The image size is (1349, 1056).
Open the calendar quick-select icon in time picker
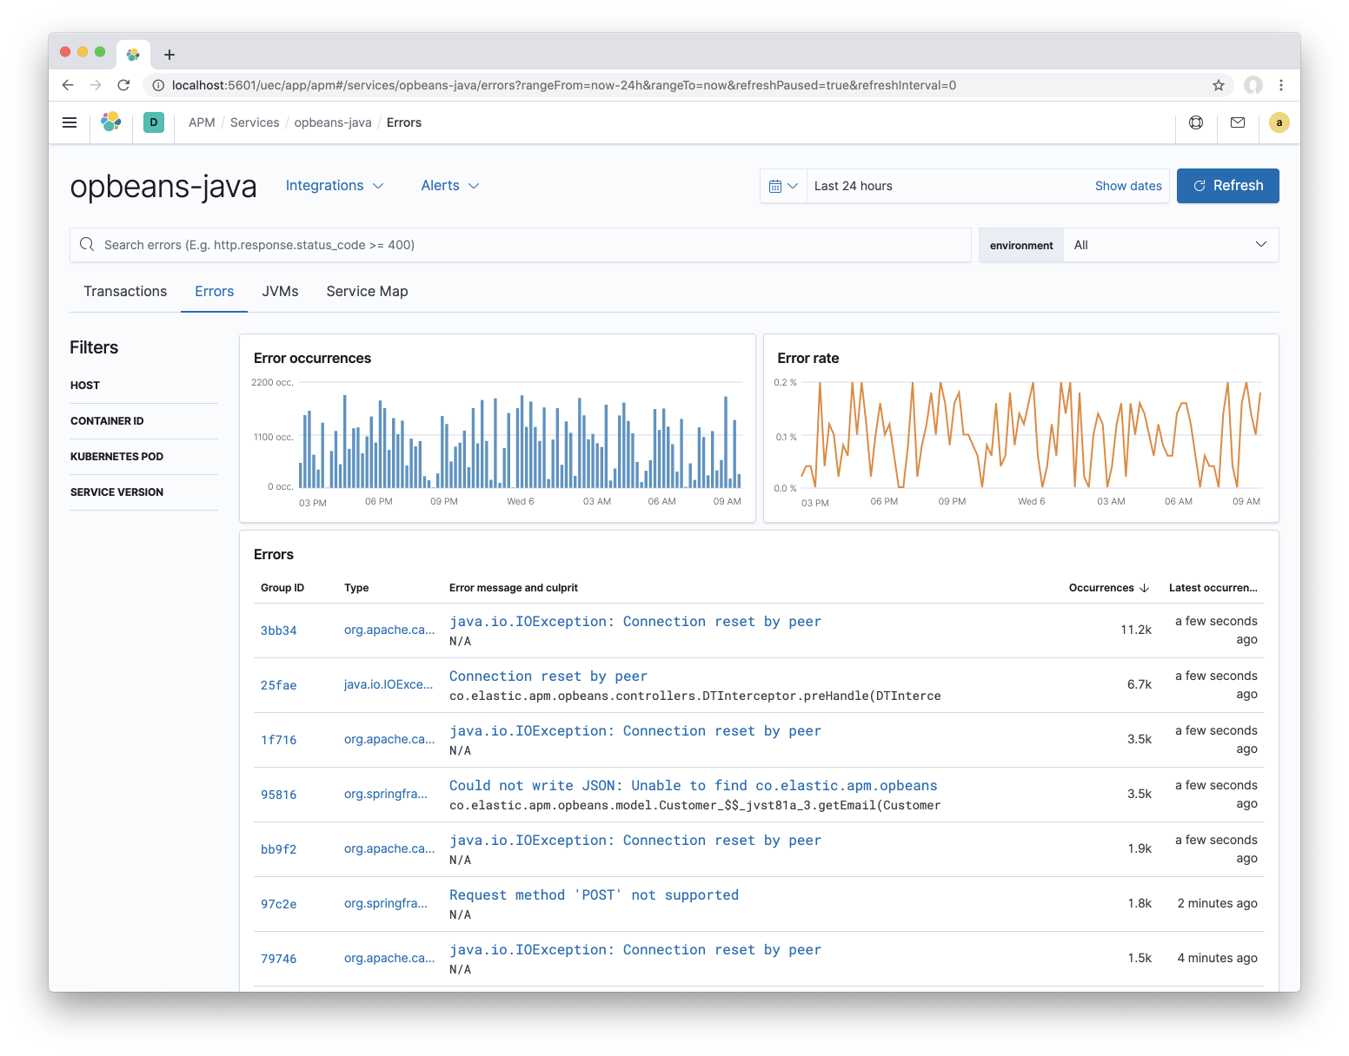click(783, 185)
